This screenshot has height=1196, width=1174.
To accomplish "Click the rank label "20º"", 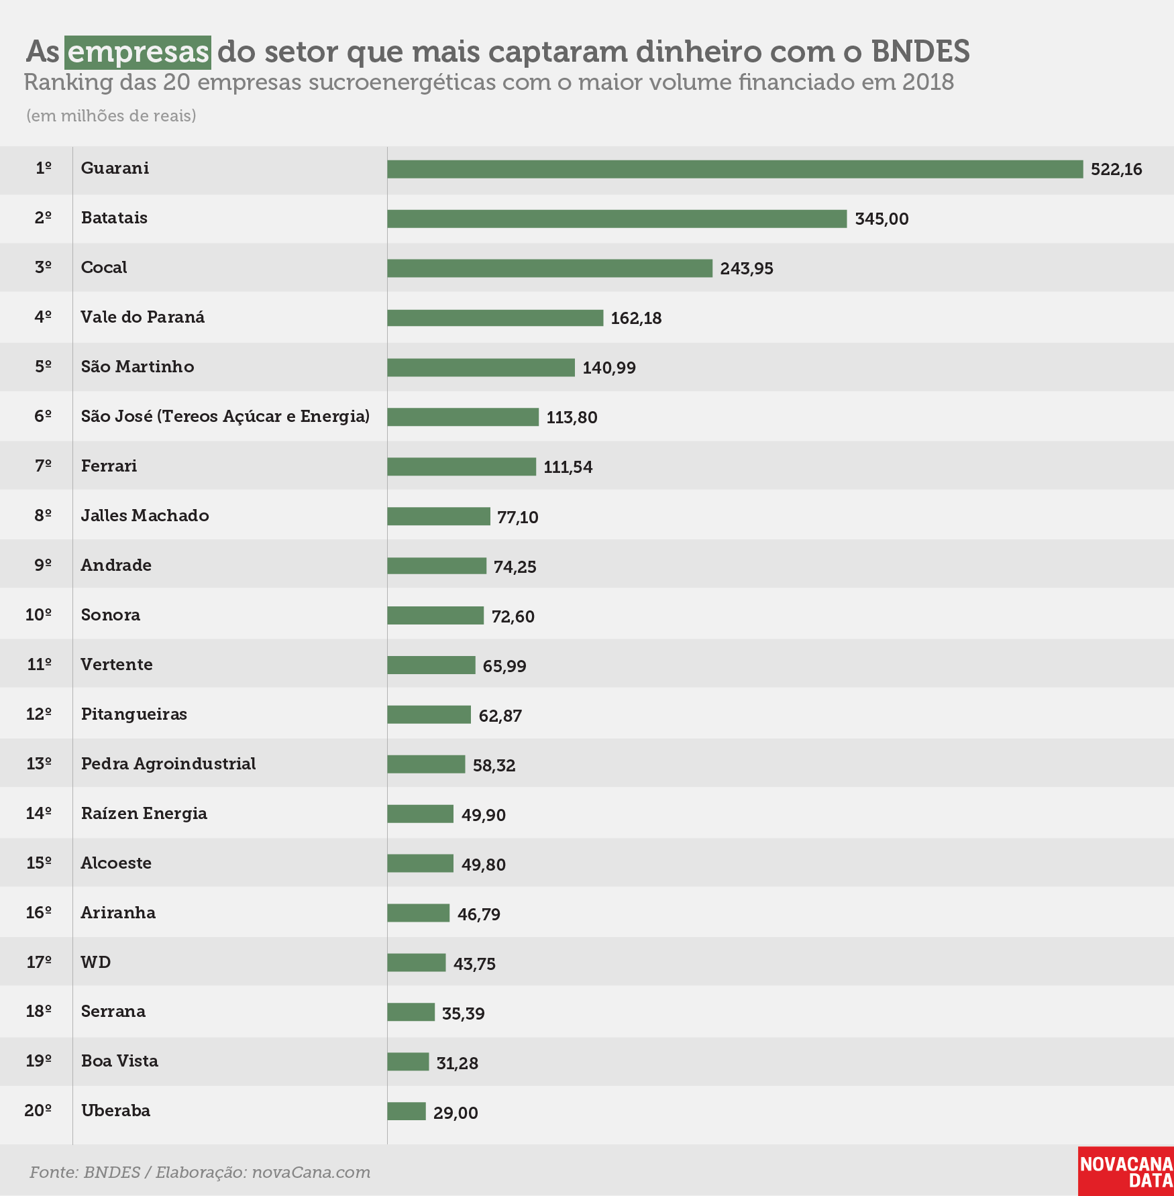I will [38, 1111].
